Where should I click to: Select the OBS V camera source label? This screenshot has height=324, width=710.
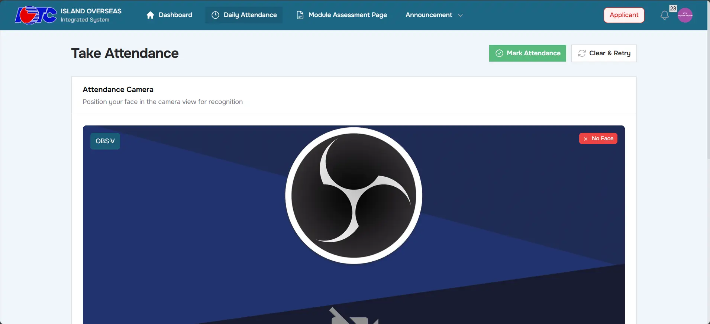tap(105, 141)
